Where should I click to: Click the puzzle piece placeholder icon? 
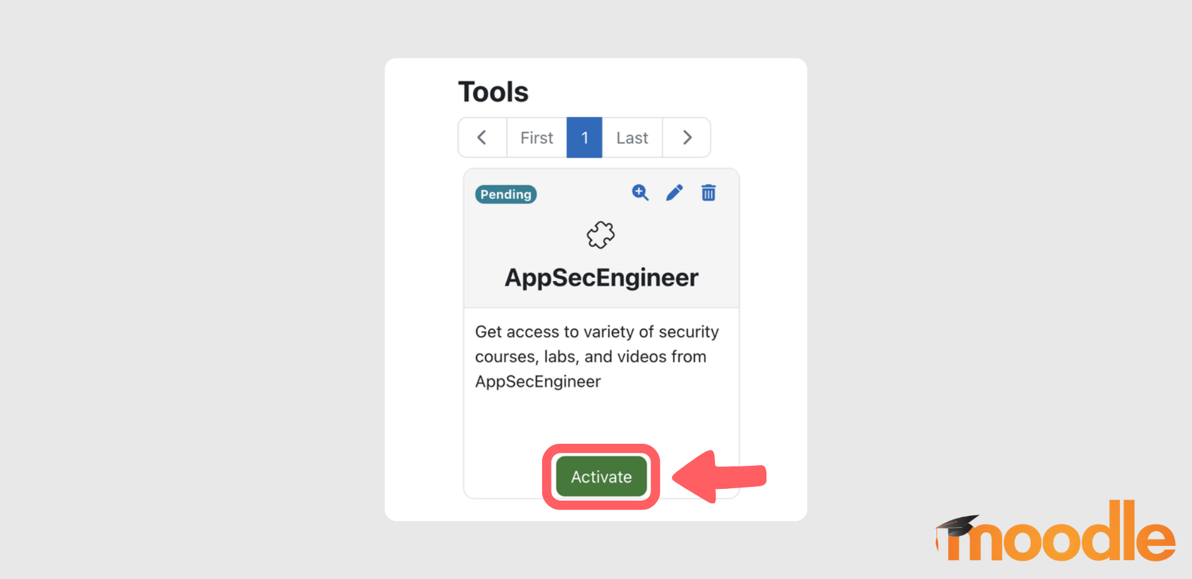[x=600, y=236]
